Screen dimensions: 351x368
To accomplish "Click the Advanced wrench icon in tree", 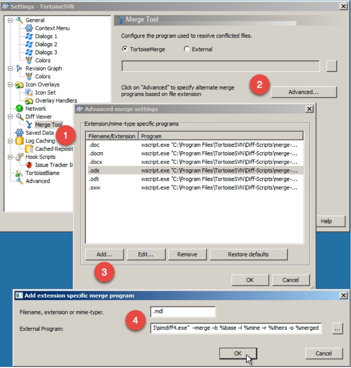I will 19,181.
